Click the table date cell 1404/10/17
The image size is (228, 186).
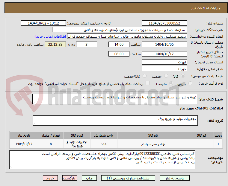tap(24, 144)
